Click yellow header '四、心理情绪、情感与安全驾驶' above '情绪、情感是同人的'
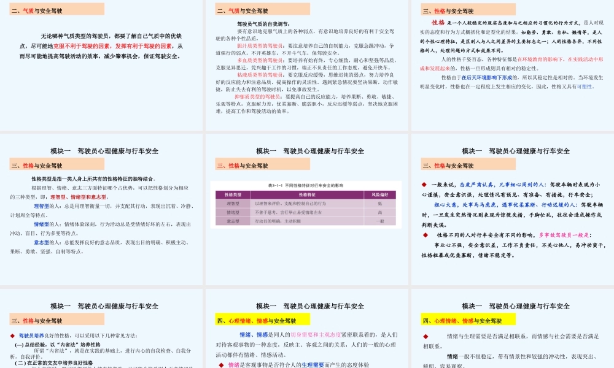Screen dimensions: 614x368 (x=262, y=320)
